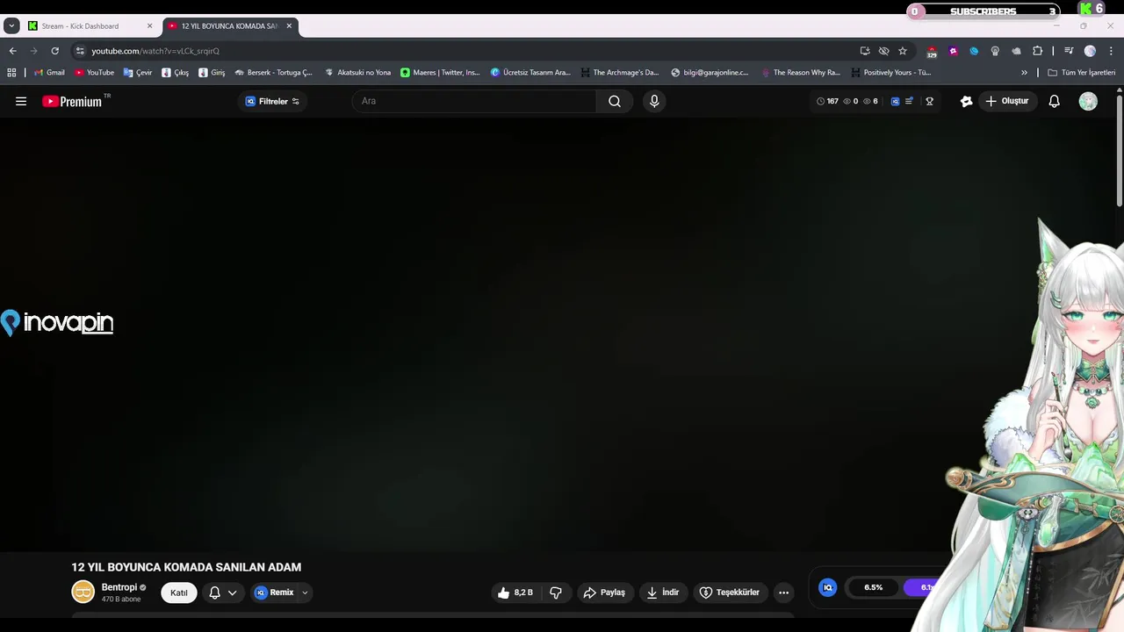The width and height of the screenshot is (1124, 632).
Task: Open the Bentropi channel name
Action: click(x=119, y=587)
